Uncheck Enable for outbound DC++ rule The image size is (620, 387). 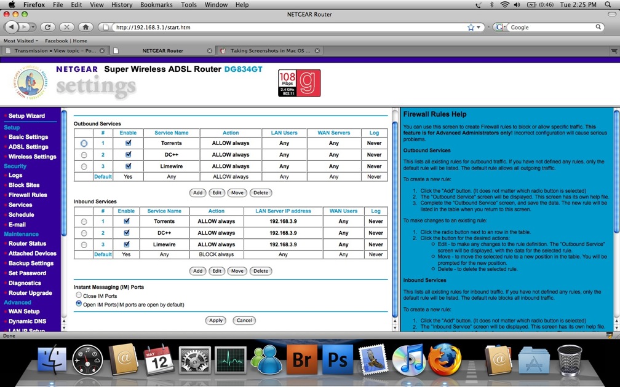tap(128, 154)
